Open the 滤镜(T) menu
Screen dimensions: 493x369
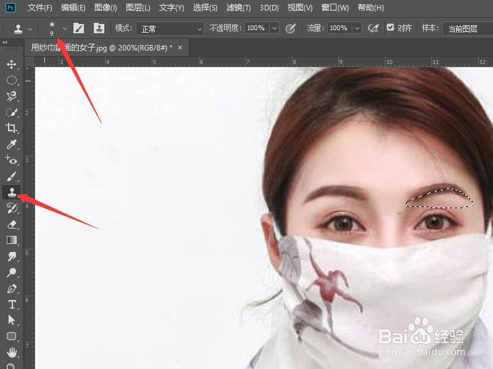tap(239, 8)
